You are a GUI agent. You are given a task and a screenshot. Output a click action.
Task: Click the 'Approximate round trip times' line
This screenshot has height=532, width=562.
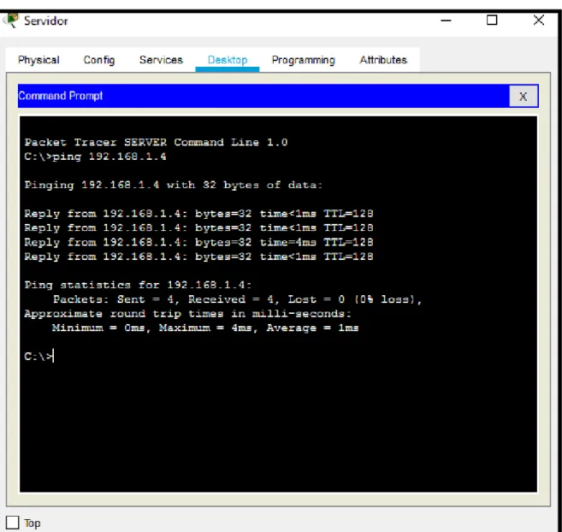[188, 314]
